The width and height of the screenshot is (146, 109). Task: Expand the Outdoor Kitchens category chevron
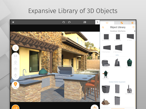135,31
